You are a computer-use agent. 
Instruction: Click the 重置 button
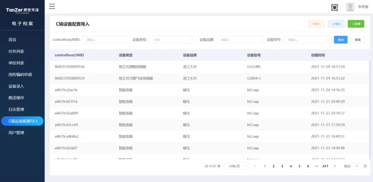click(357, 40)
